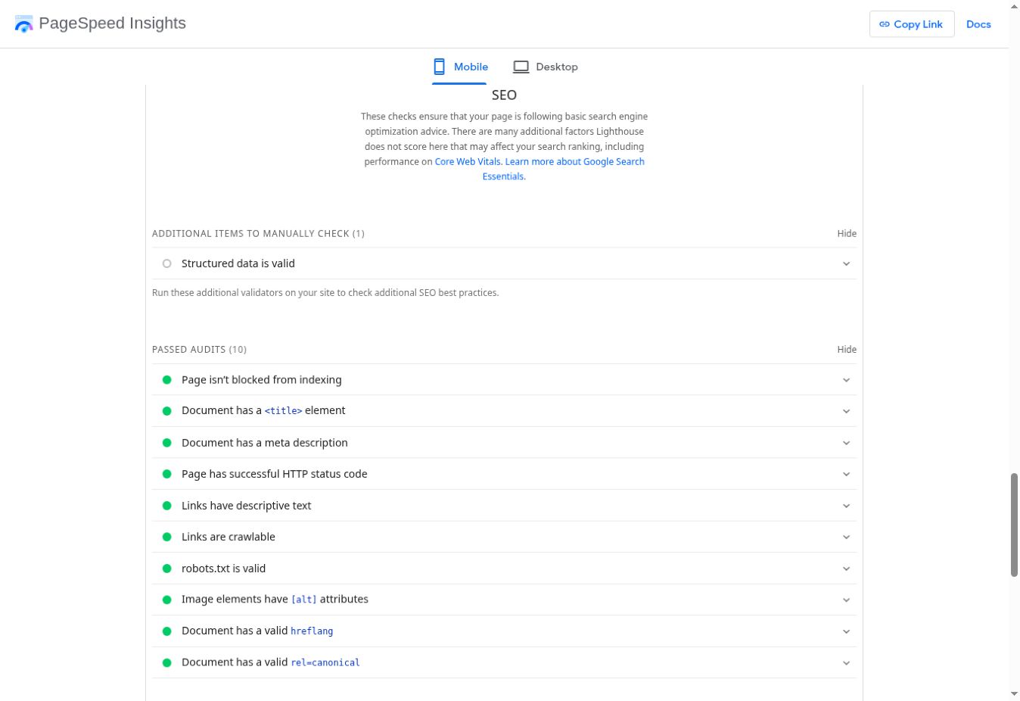The height and width of the screenshot is (701, 1020).
Task: Switch to the Desktop tab
Action: tap(546, 67)
